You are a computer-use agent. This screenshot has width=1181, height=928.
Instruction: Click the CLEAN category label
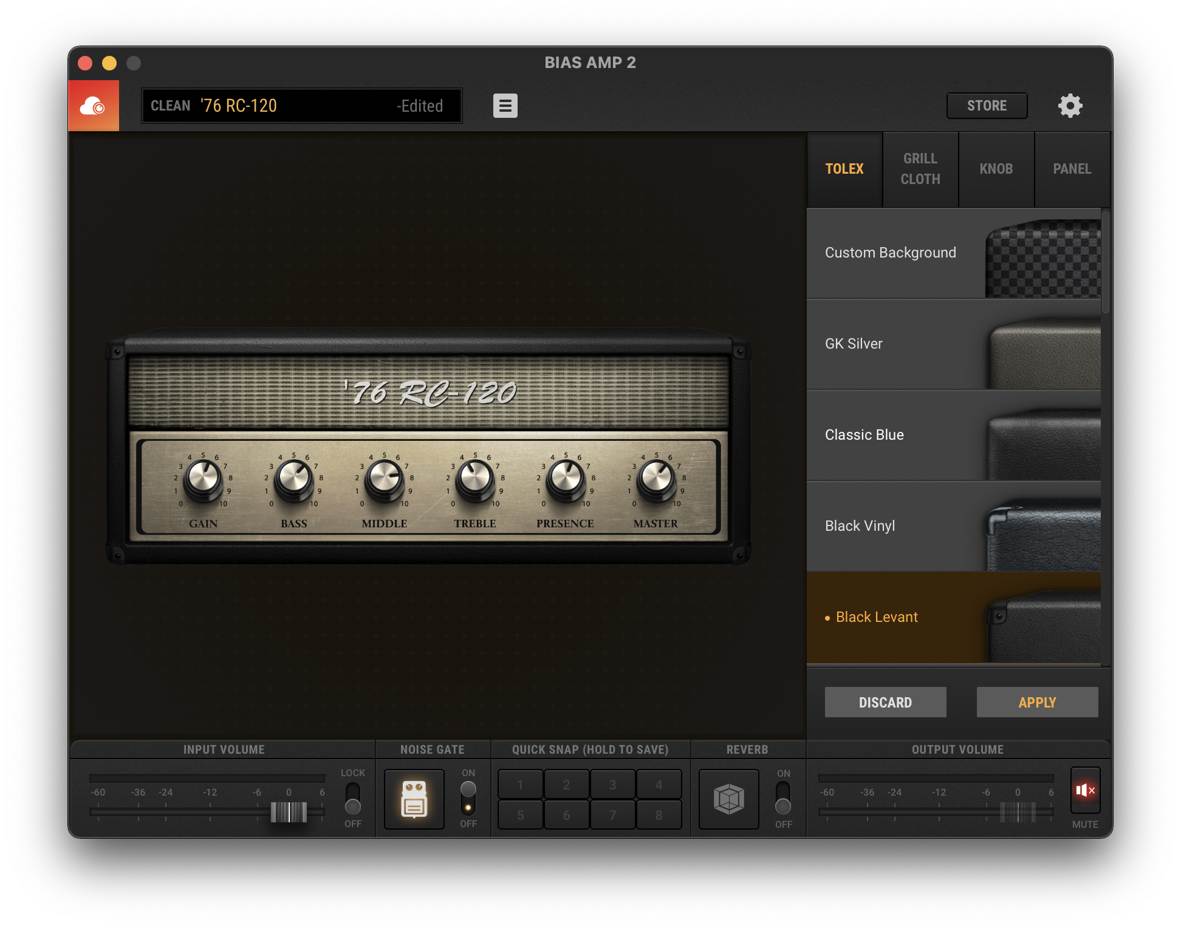click(170, 106)
